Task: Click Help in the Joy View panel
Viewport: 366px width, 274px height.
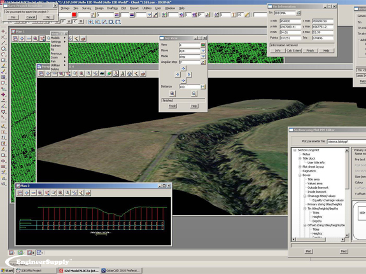Action: [x=194, y=106]
